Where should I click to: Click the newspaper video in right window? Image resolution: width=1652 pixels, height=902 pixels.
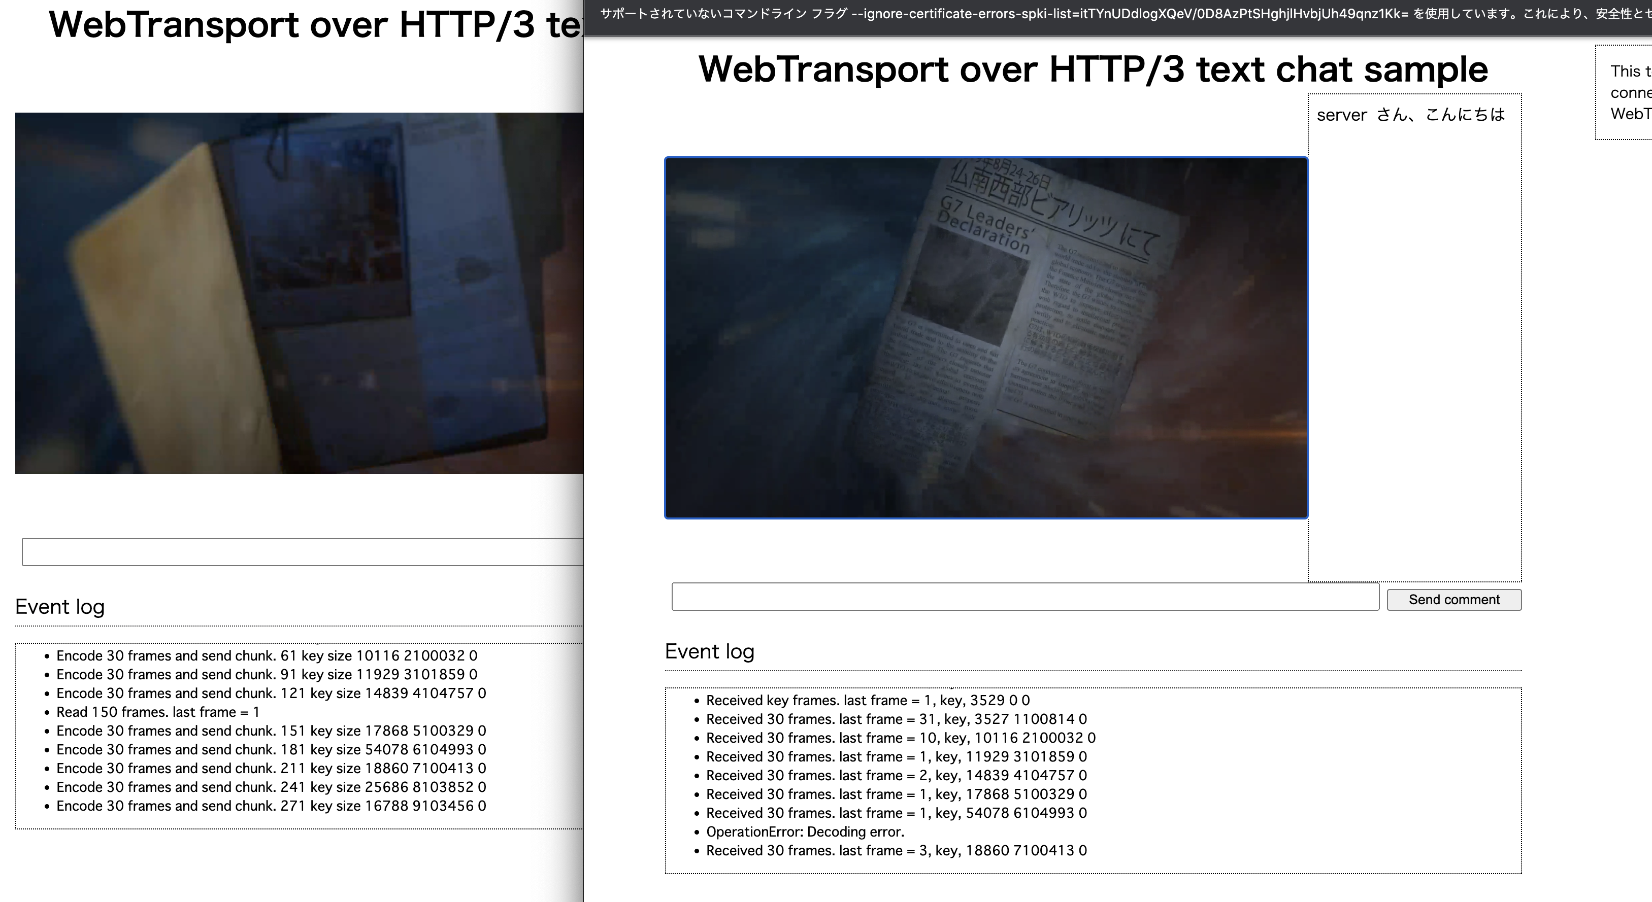pyautogui.click(x=986, y=337)
